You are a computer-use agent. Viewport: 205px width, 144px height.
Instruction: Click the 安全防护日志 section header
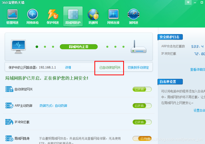[170, 37]
